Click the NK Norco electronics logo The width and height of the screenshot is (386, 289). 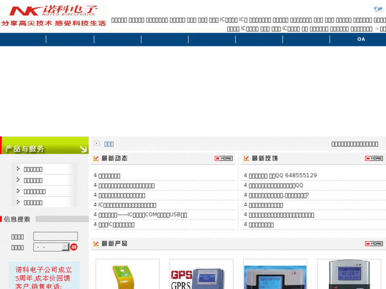[x=54, y=16]
